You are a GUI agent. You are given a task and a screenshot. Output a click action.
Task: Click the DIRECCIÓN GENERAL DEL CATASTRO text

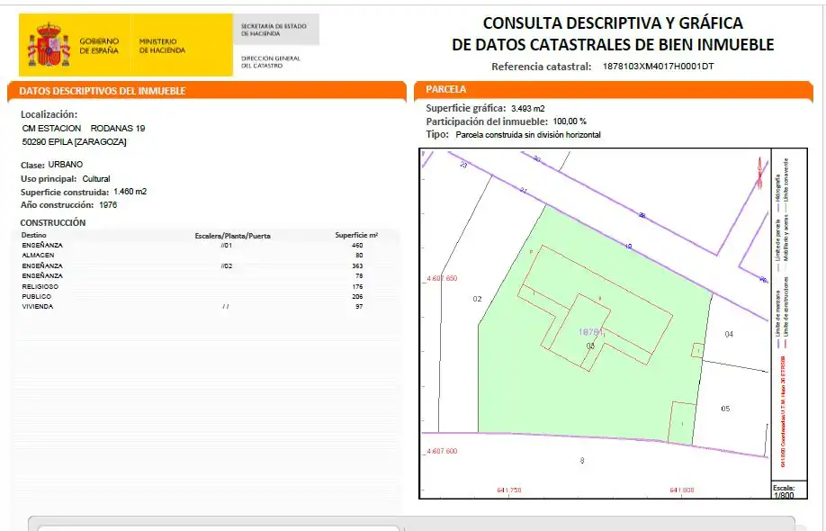[x=271, y=61]
